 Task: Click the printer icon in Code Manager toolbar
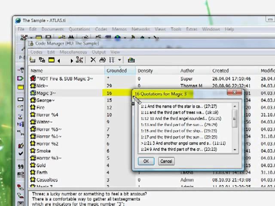(x=102, y=60)
